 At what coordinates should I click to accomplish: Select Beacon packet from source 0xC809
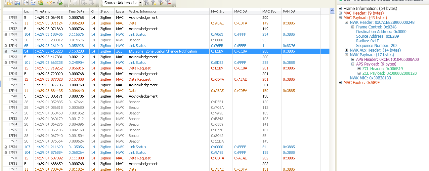[166, 124]
